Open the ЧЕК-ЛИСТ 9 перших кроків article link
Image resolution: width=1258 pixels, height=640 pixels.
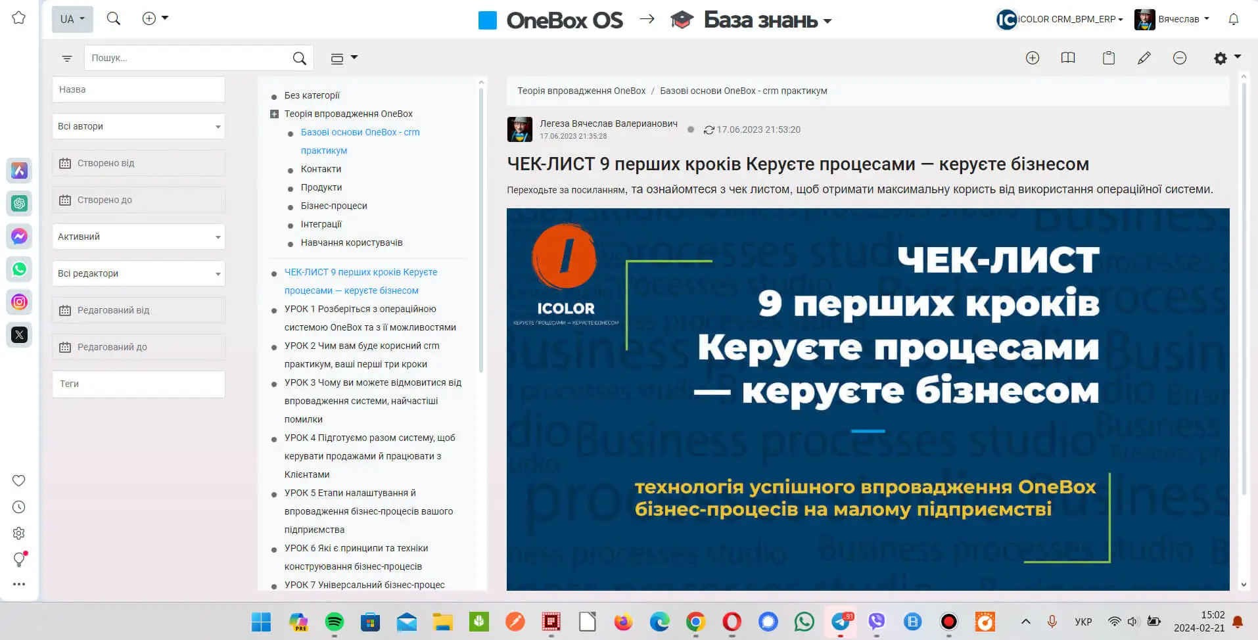coord(361,281)
